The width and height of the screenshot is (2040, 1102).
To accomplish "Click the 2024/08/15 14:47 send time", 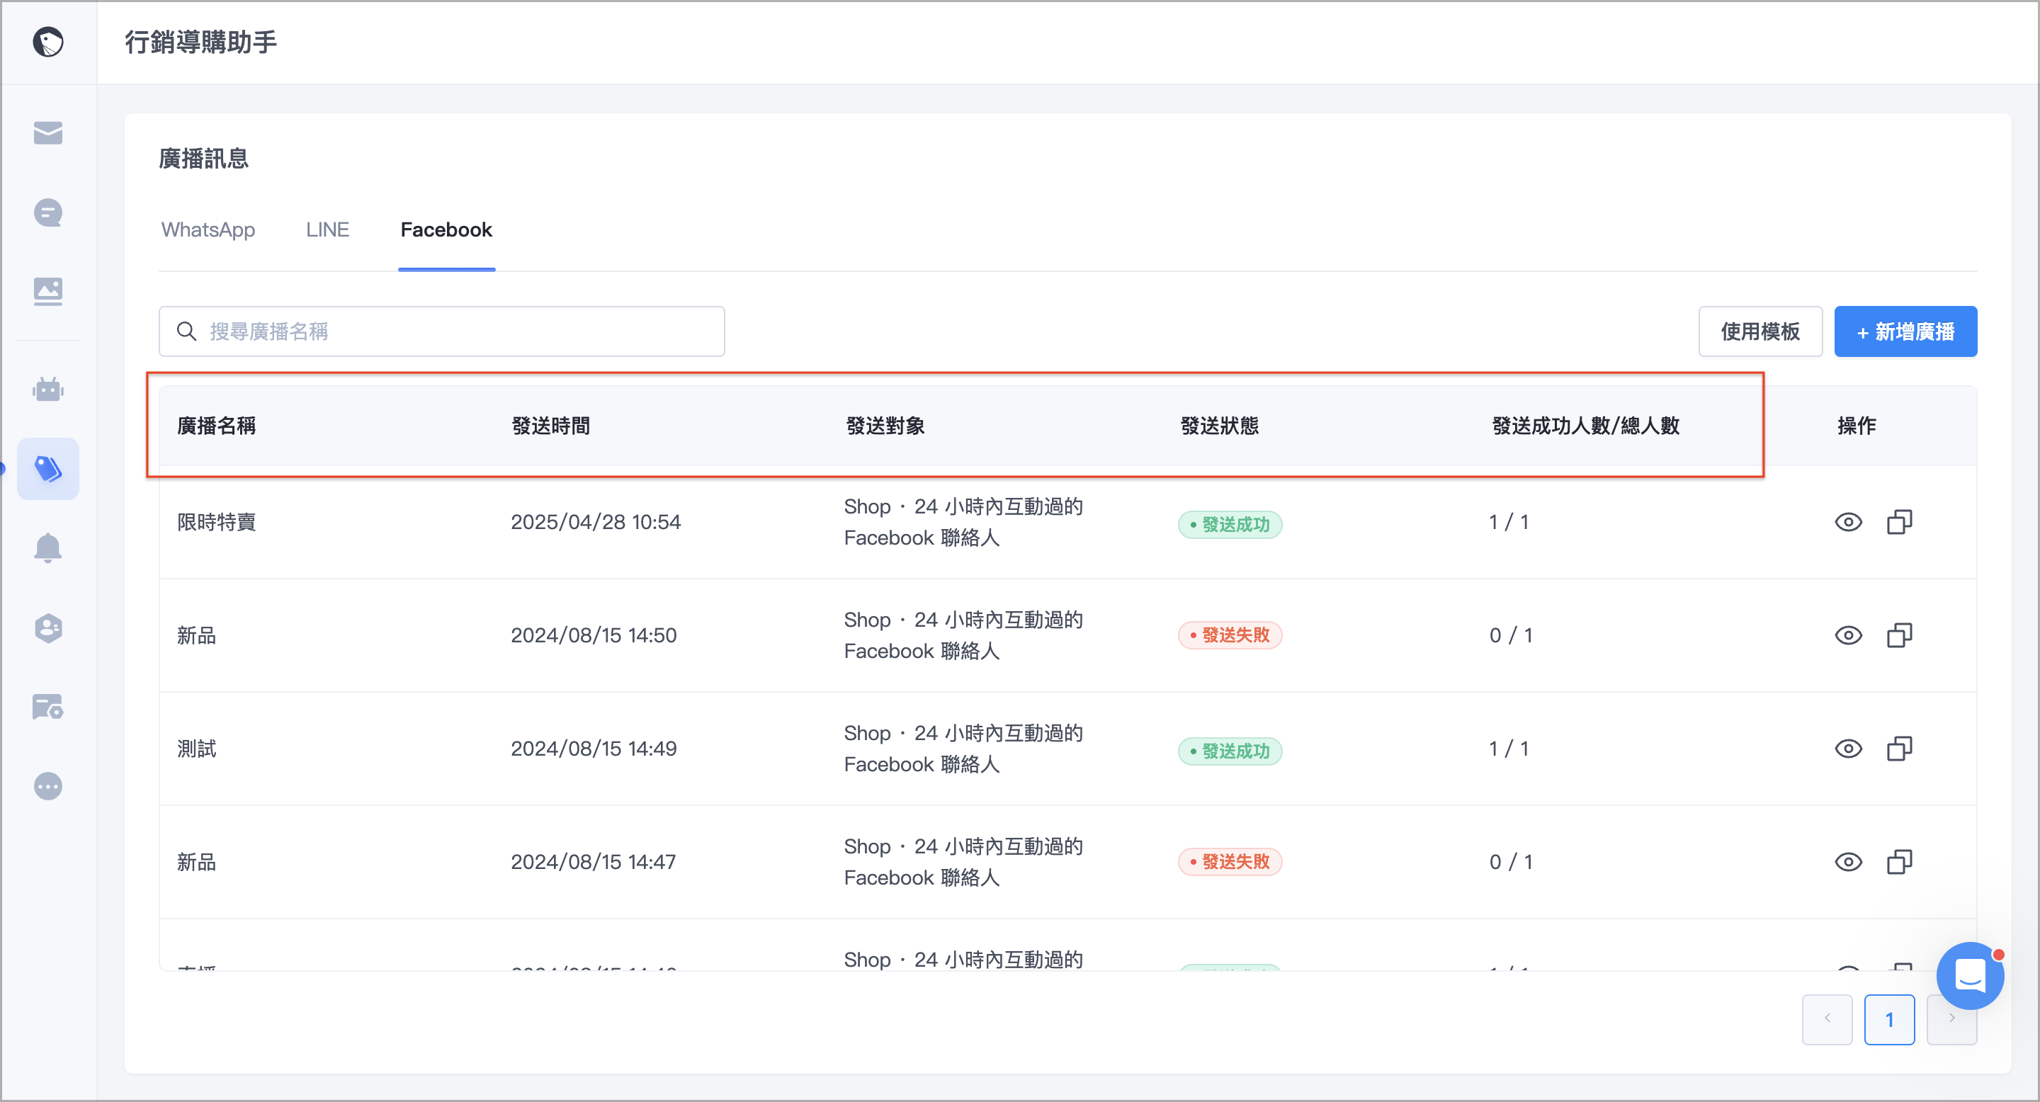I will tap(593, 862).
